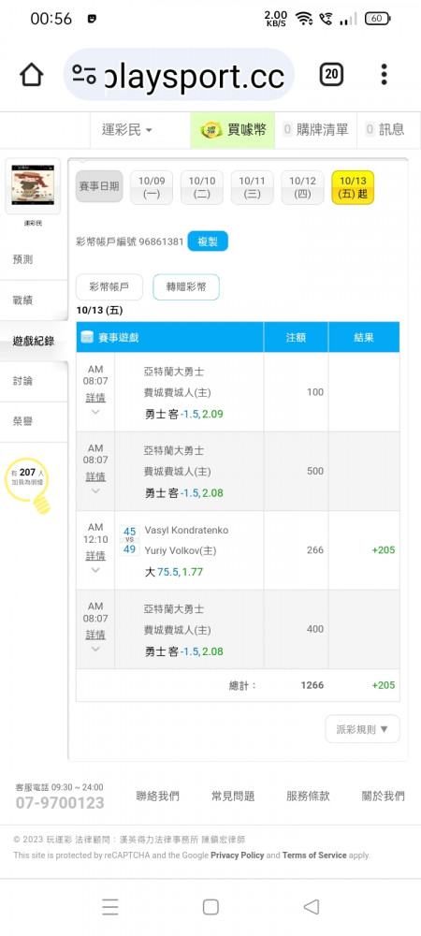
Task: Tap the browser home icon
Action: [32, 75]
